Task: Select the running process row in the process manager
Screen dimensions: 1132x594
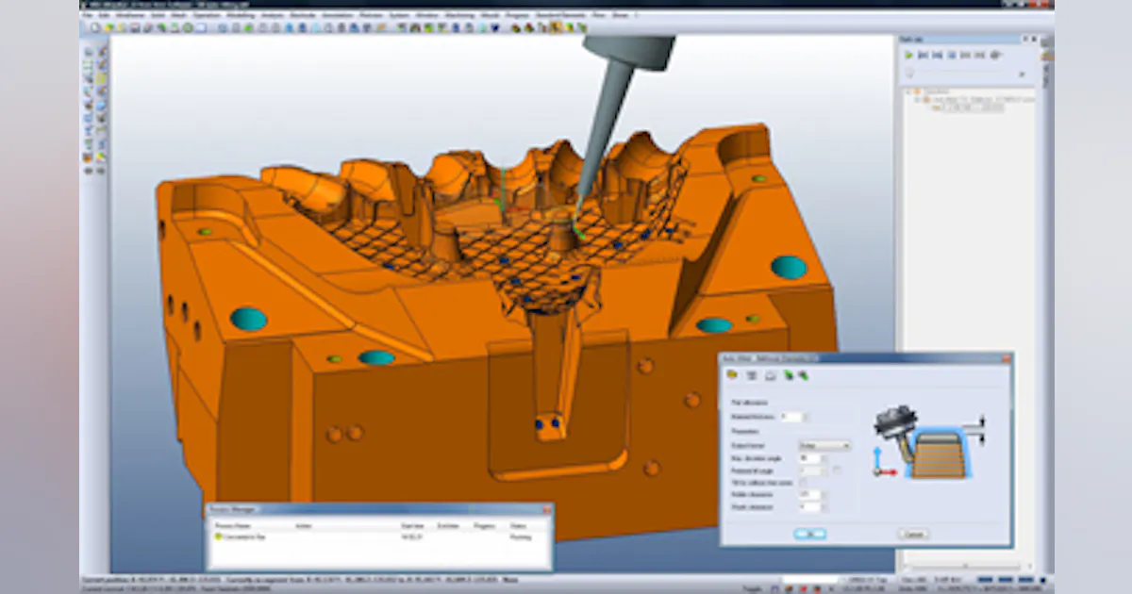Action: (375, 536)
